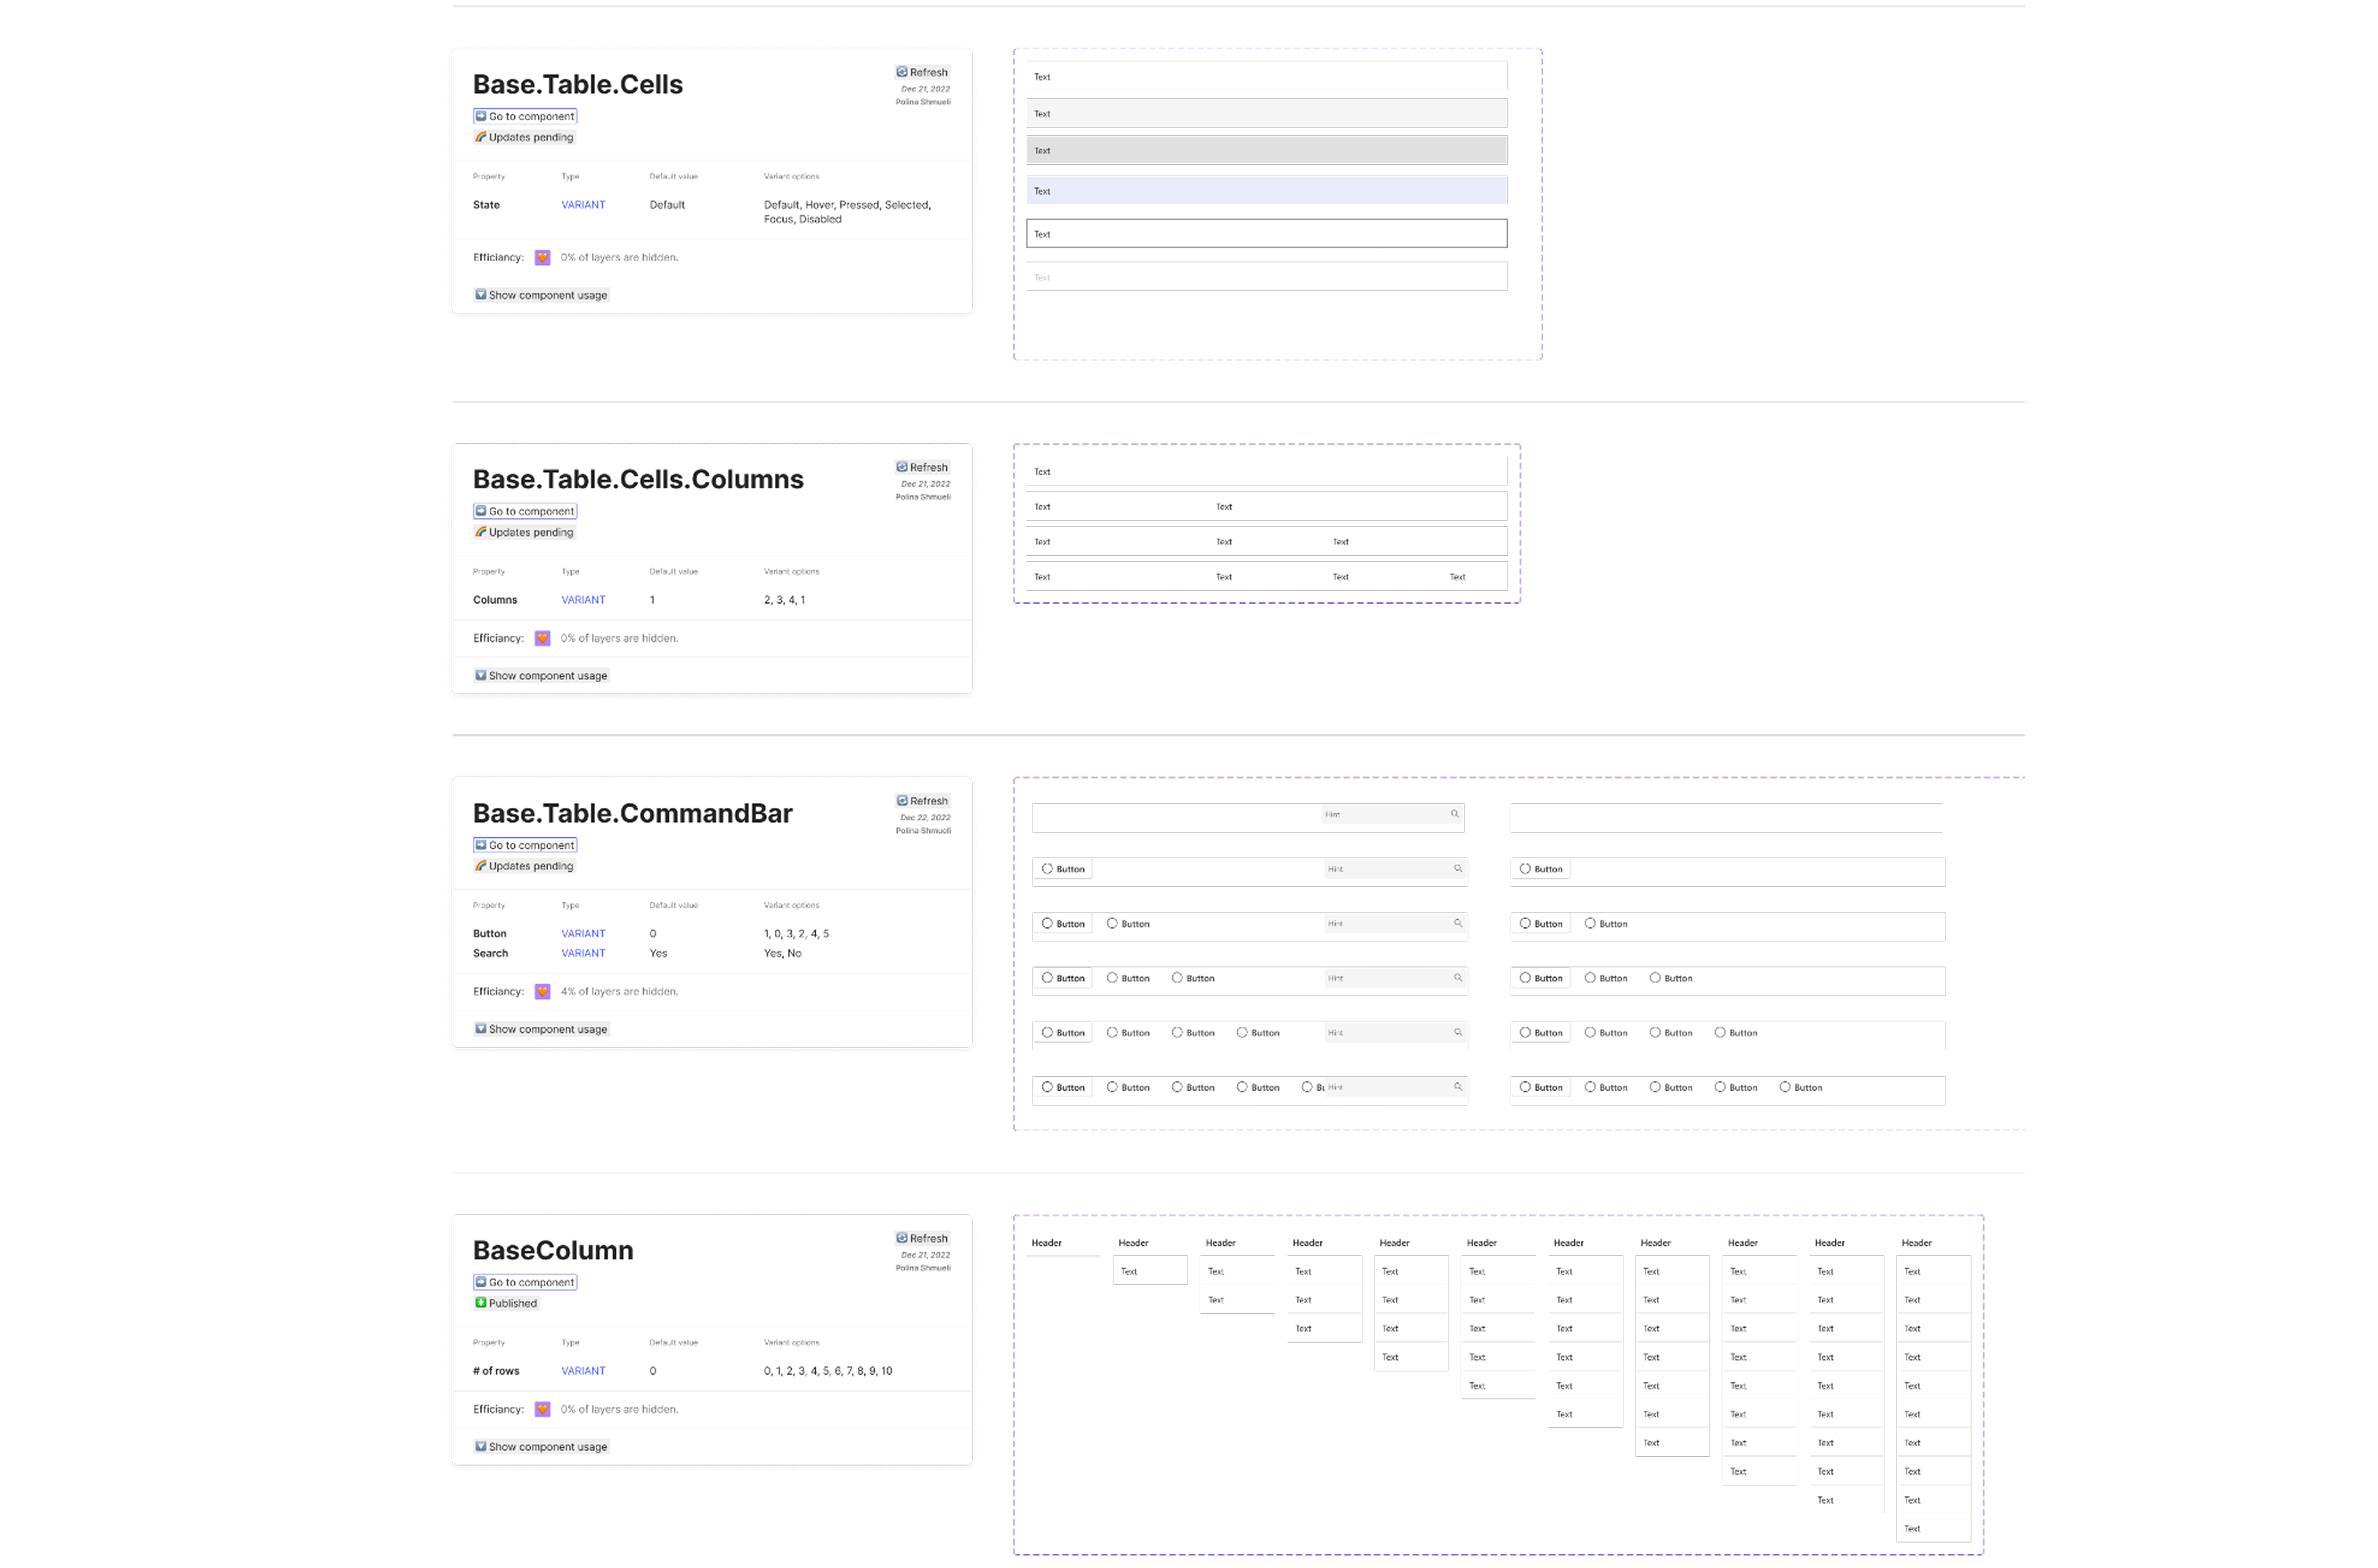Click the efficiency heart icon in BaseColumn

coord(542,1409)
